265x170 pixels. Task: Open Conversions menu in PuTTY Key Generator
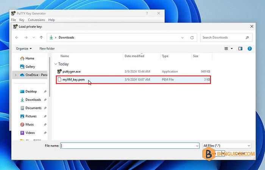[36, 20]
